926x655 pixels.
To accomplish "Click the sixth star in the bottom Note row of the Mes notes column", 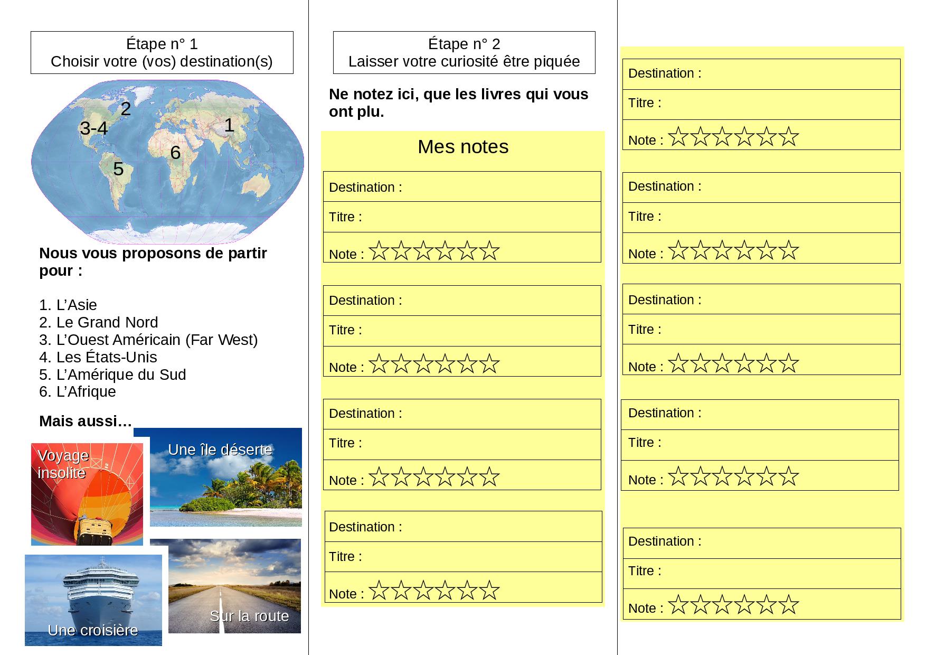I will 490,591.
